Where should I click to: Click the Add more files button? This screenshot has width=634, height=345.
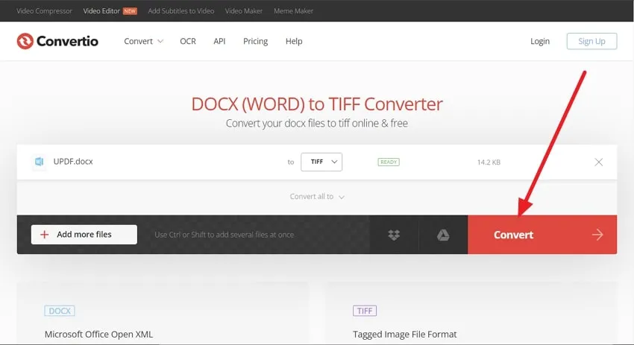[84, 234]
